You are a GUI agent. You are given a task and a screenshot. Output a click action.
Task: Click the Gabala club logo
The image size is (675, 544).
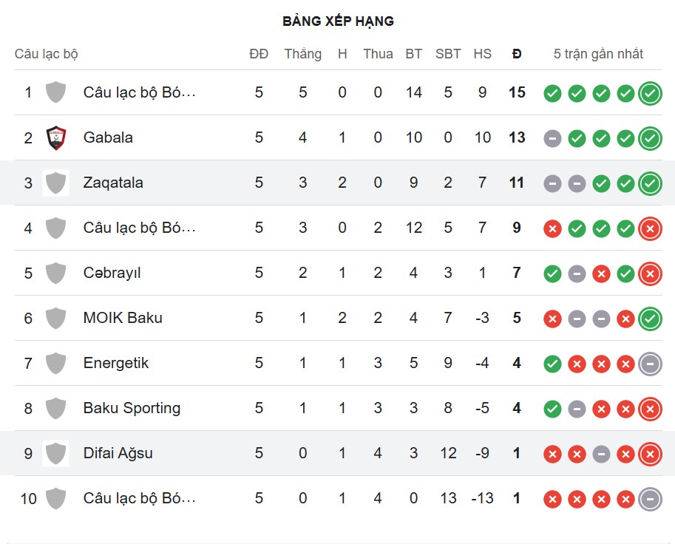coord(56,137)
